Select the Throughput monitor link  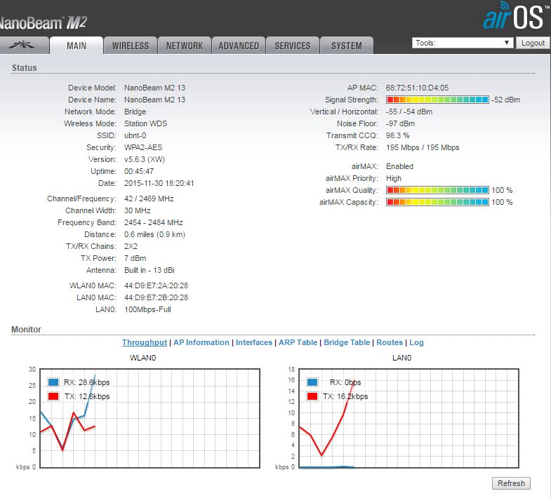click(145, 342)
